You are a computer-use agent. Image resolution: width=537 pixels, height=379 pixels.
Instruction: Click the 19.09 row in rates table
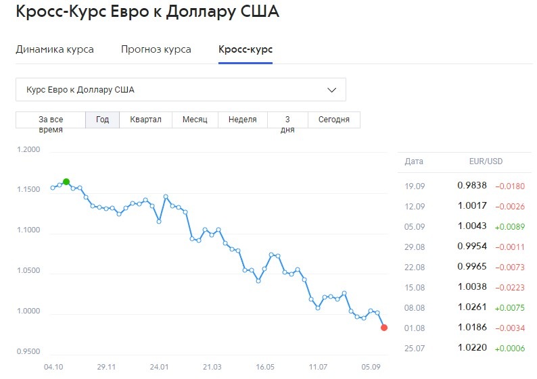[465, 186]
